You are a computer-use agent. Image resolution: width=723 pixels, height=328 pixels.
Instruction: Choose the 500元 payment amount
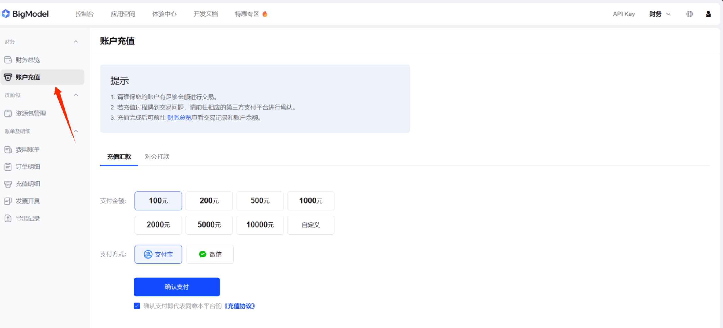click(260, 201)
